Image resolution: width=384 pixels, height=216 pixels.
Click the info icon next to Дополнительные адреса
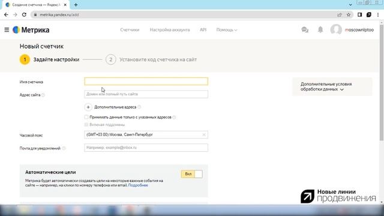pyautogui.click(x=139, y=107)
